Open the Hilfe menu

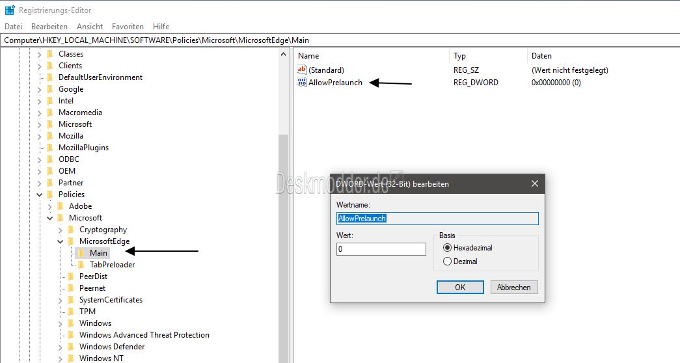tap(161, 27)
